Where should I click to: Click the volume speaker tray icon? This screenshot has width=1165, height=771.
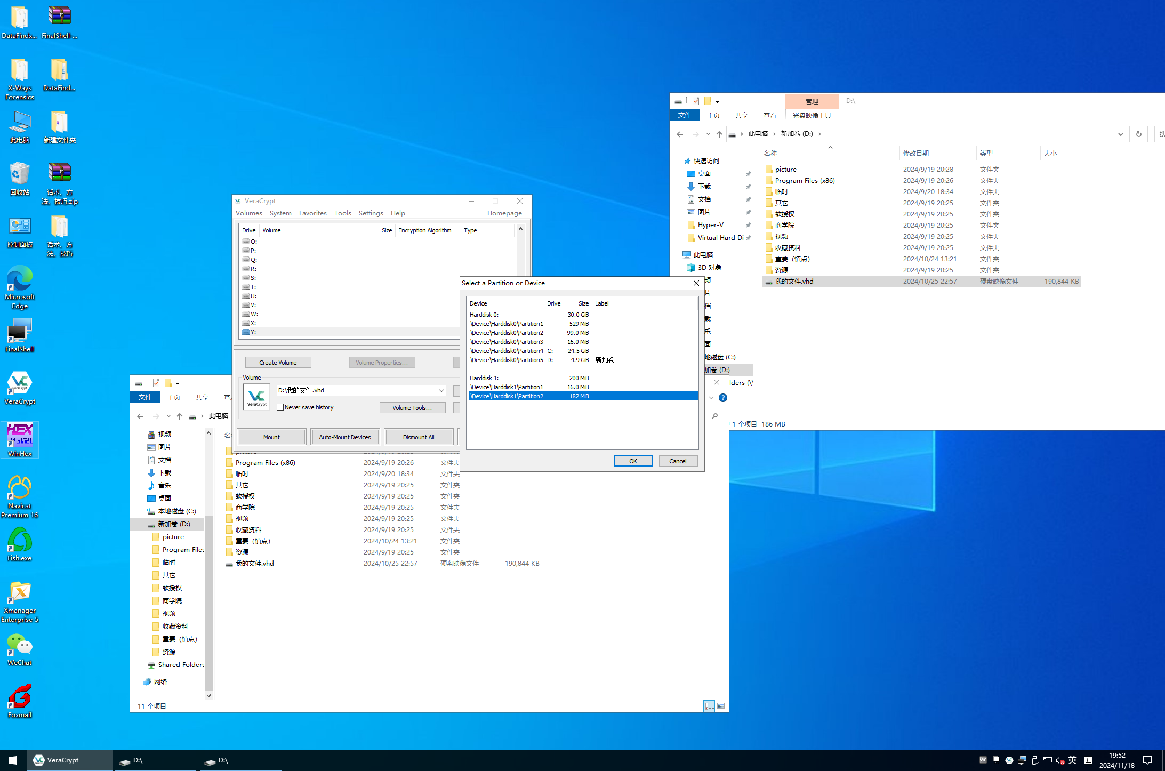(x=1060, y=760)
